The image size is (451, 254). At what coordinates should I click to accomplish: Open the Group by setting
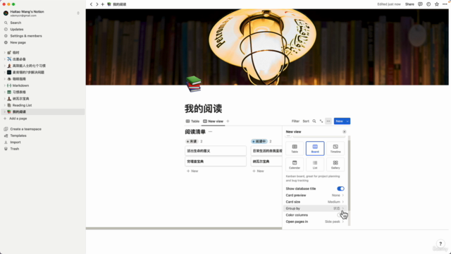tap(315, 209)
